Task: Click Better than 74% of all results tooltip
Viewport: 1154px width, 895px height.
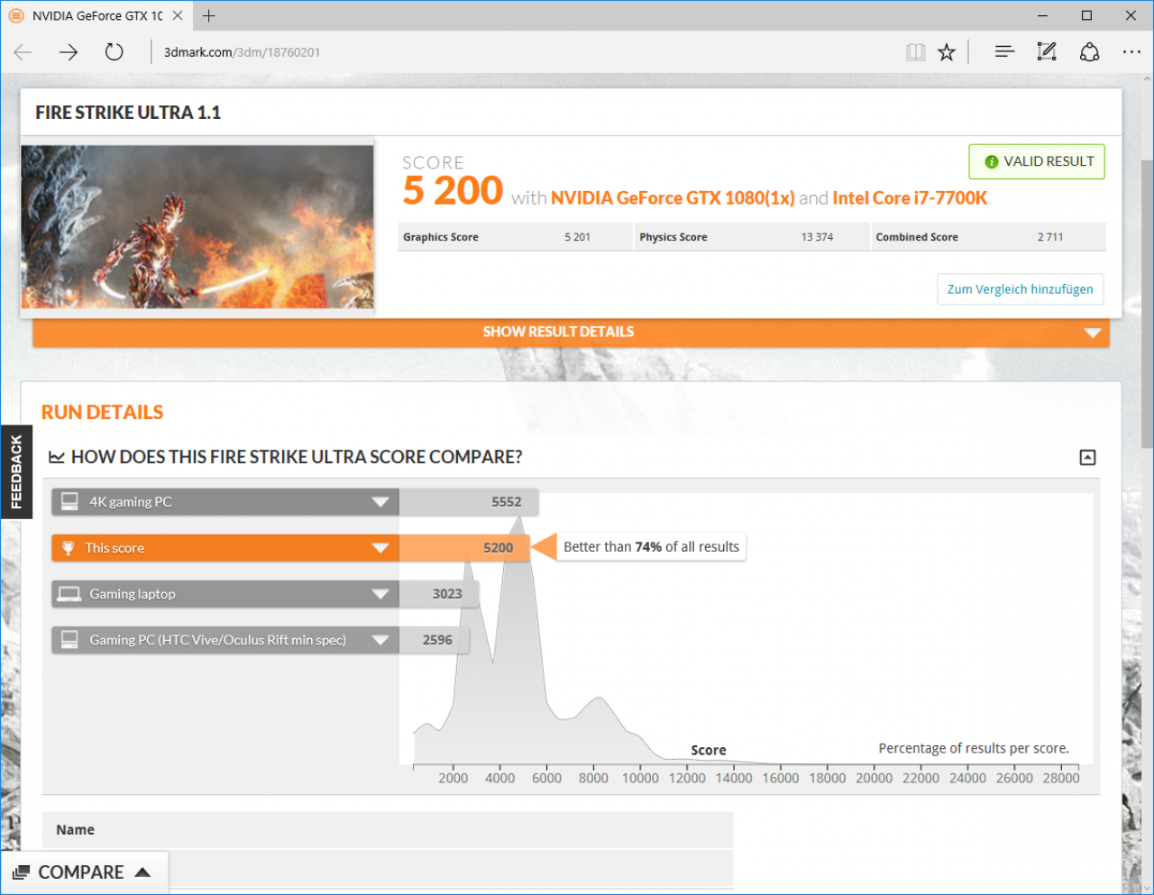Action: pyautogui.click(x=651, y=547)
